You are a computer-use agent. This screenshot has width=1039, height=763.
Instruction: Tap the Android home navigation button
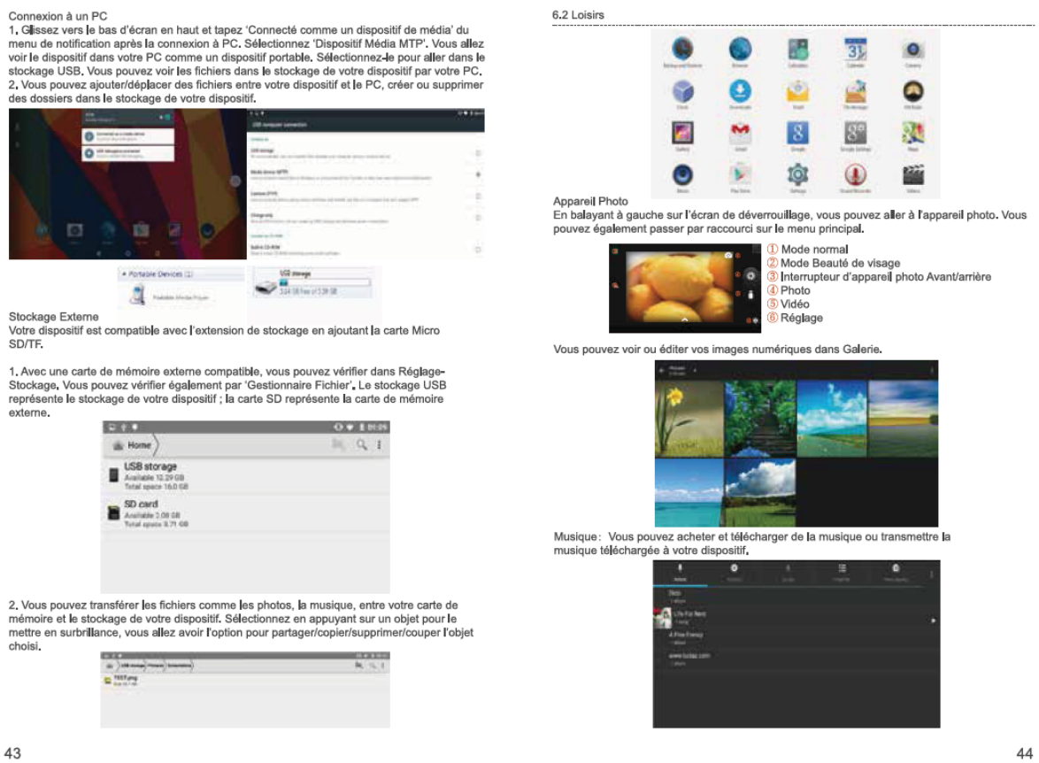click(x=128, y=253)
